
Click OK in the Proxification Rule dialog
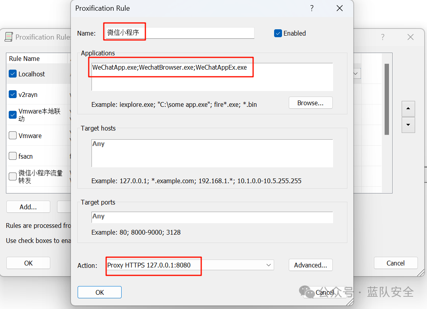tap(99, 292)
